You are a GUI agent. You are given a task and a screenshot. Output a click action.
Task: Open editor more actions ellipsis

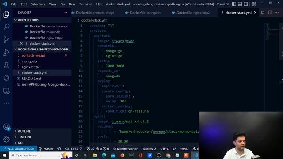click(277, 13)
